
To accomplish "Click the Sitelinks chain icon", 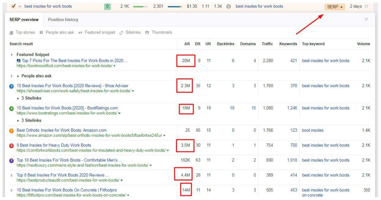I will pyautogui.click(x=121, y=33).
